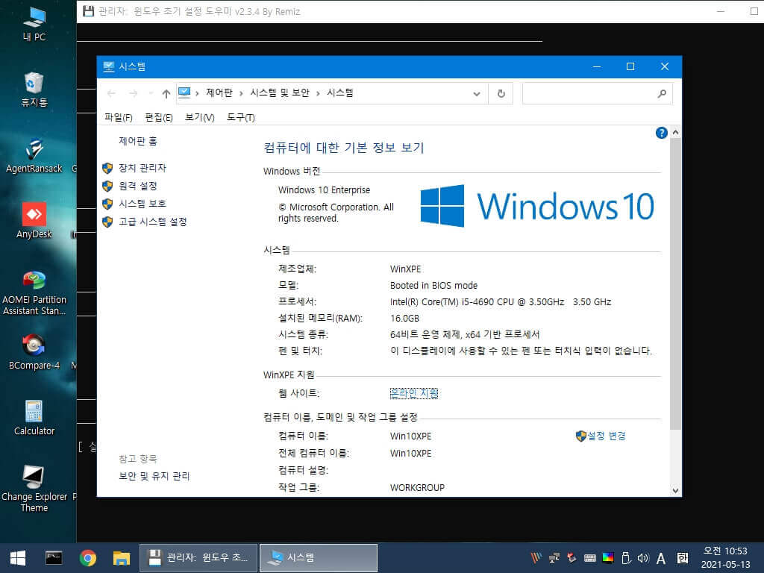
Task: Open the AgentRansack desktop icon
Action: (x=34, y=155)
